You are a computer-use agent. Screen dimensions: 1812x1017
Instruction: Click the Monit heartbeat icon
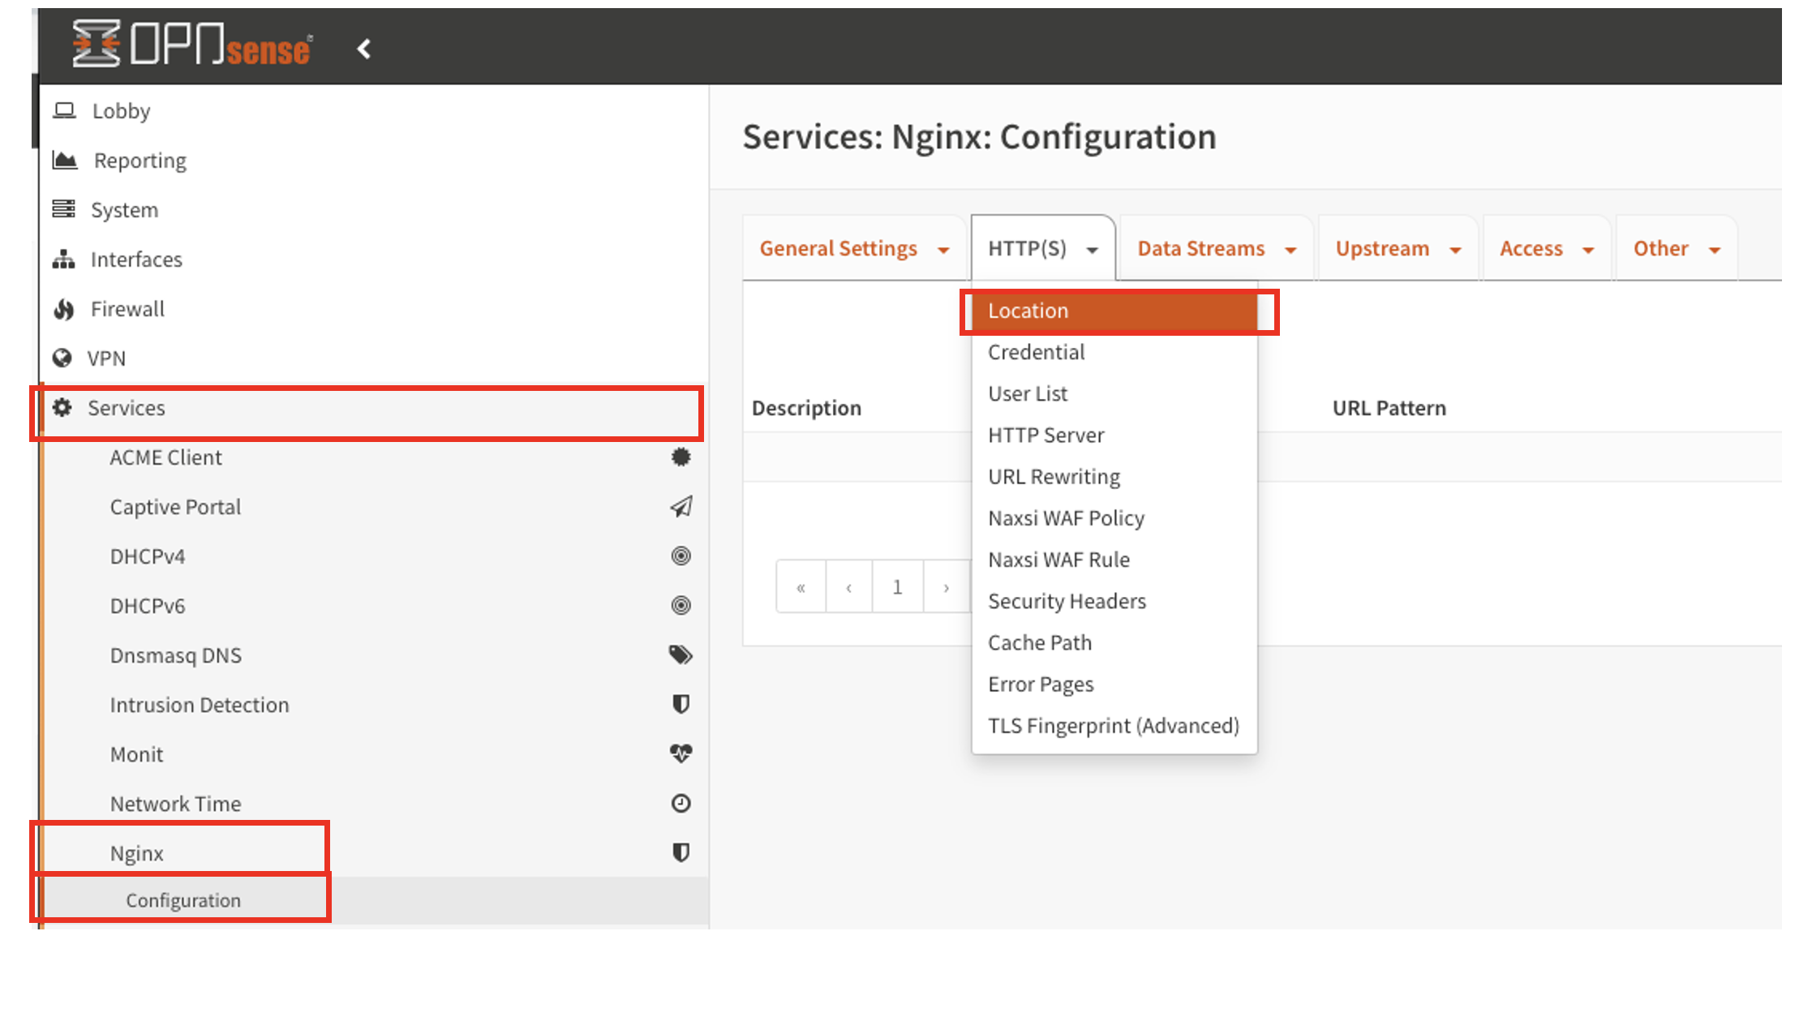681,753
